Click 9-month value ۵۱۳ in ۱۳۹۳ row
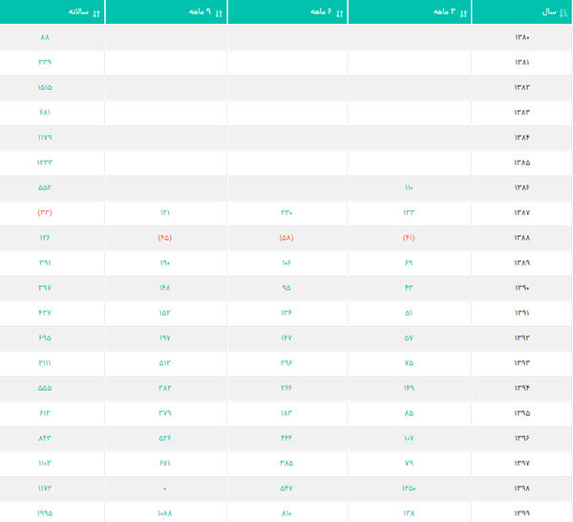This screenshot has width=573, height=522. (164, 363)
